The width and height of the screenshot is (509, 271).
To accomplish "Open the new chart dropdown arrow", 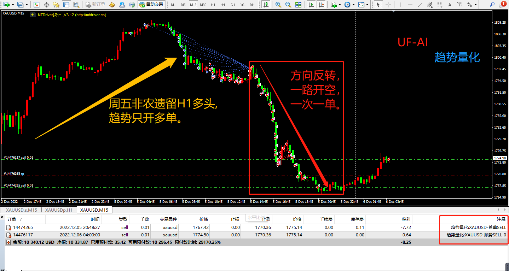I will coord(13,5).
